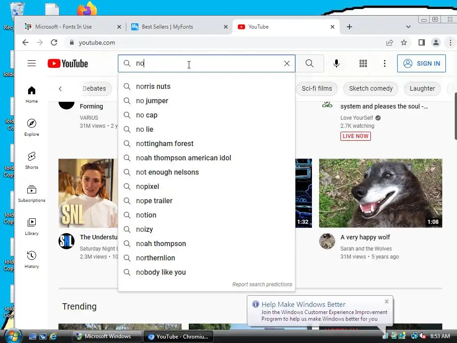Image resolution: width=457 pixels, height=343 pixels.
Task: Toggle the browser side panel
Action: coord(421,42)
